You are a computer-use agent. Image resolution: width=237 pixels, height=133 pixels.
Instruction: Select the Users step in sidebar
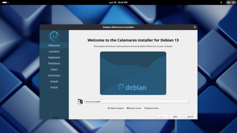tap(54, 69)
